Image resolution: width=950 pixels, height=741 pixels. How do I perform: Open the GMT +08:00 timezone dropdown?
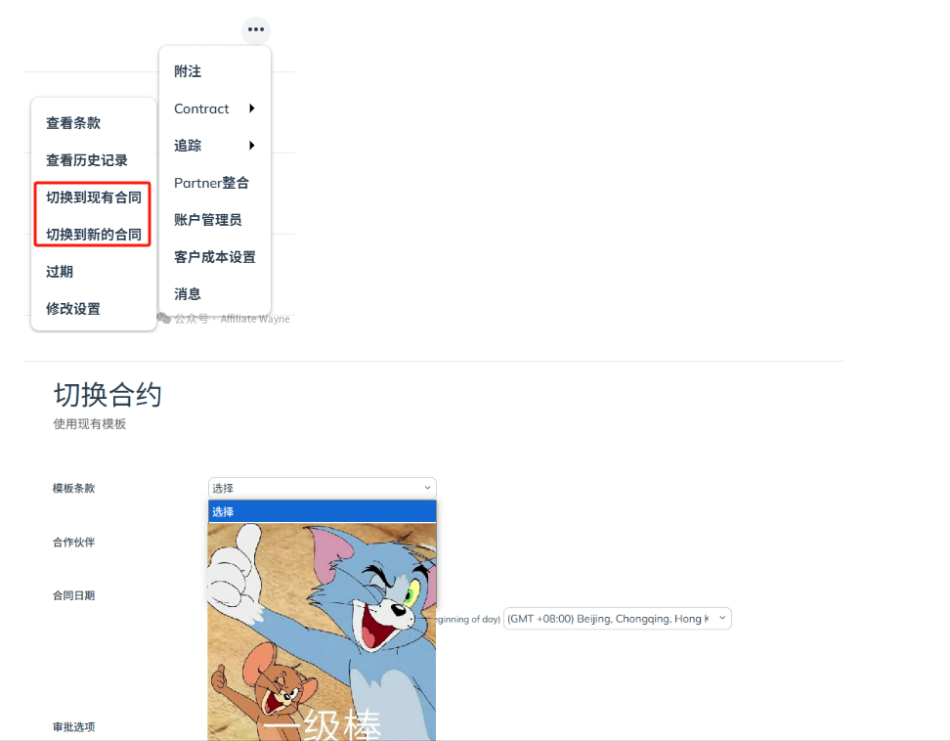pyautogui.click(x=618, y=619)
